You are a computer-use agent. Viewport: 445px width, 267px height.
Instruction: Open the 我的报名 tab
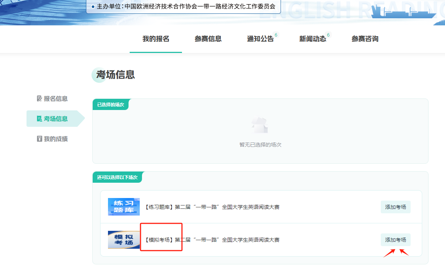click(156, 39)
